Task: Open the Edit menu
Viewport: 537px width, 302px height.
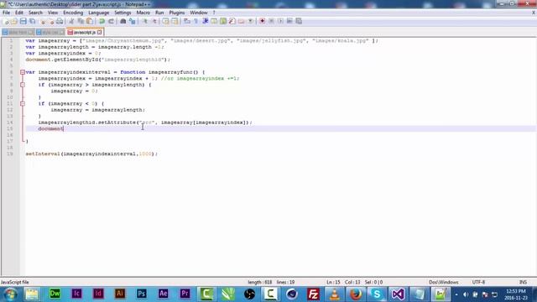Action: pos(19,13)
